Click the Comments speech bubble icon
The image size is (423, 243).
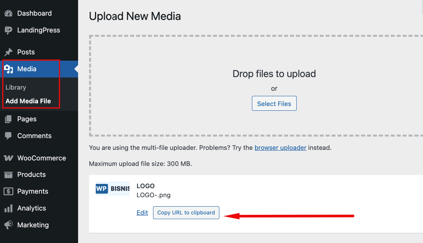(8, 136)
